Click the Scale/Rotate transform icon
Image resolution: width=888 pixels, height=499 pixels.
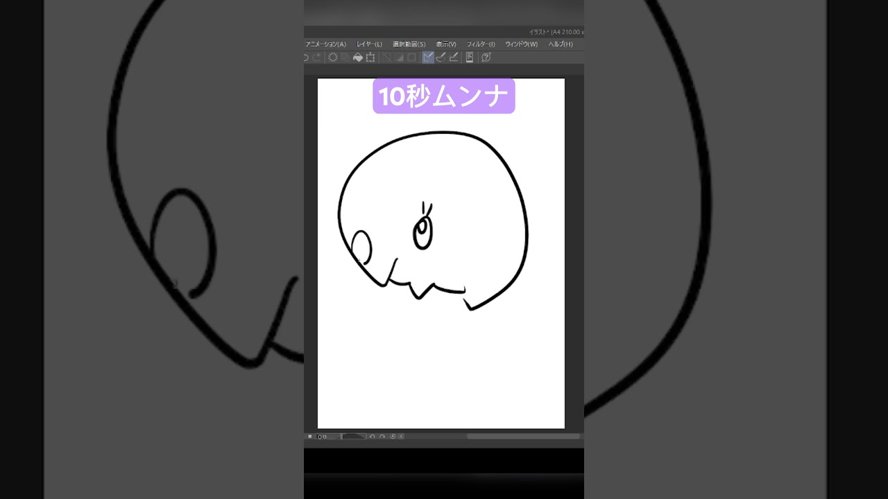(369, 57)
